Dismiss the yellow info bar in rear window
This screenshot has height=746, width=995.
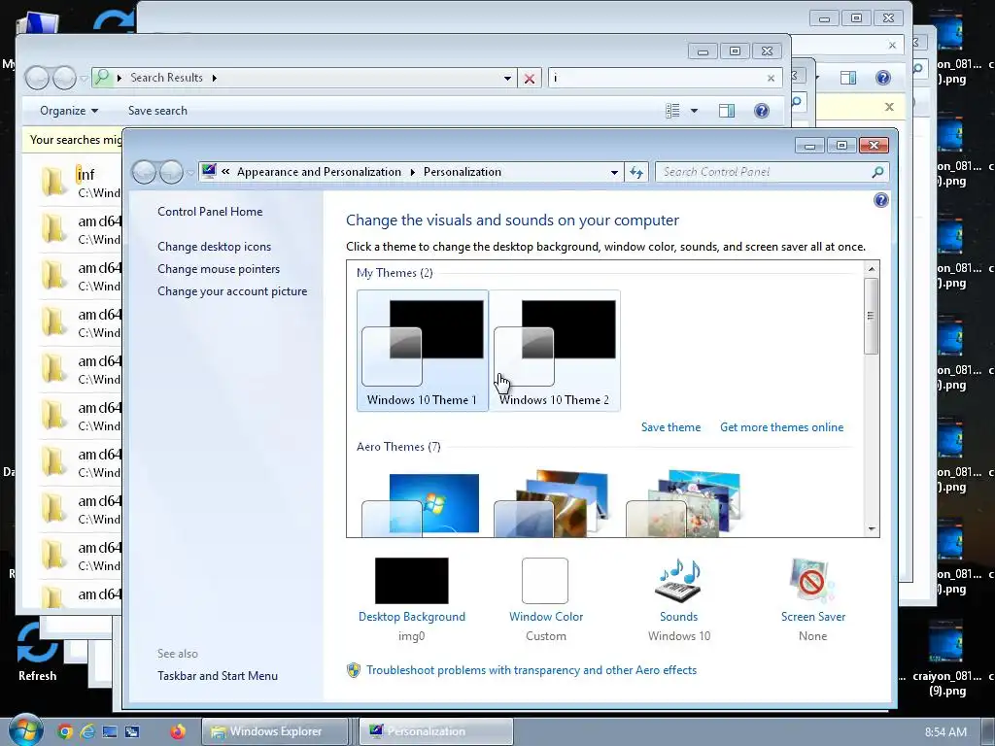click(889, 107)
